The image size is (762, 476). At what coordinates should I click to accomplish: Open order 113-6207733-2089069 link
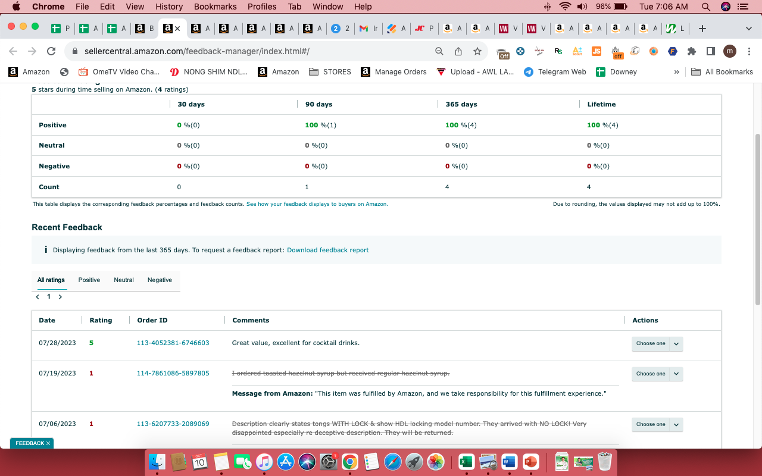pyautogui.click(x=173, y=424)
